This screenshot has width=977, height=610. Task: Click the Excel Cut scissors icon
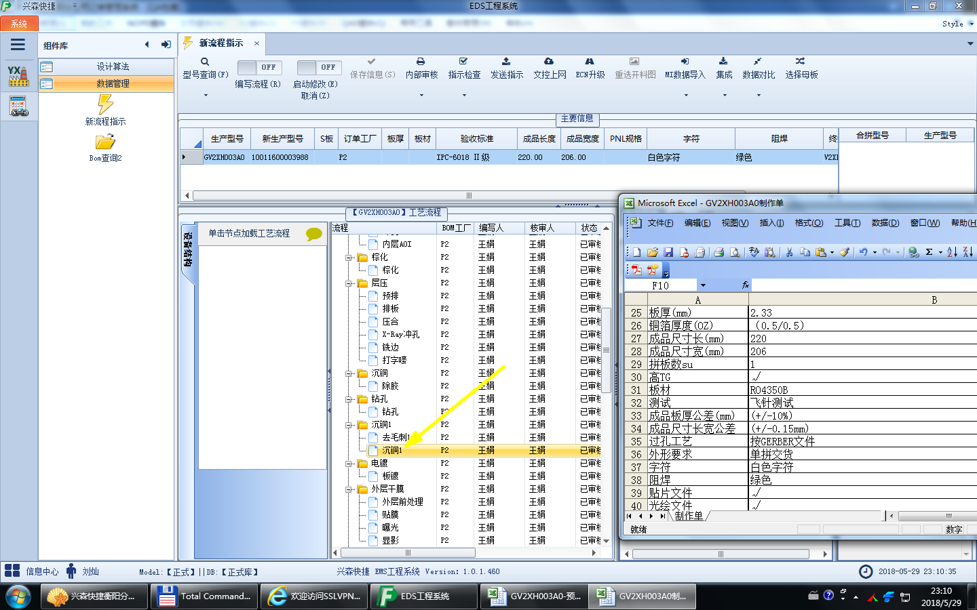click(x=789, y=252)
